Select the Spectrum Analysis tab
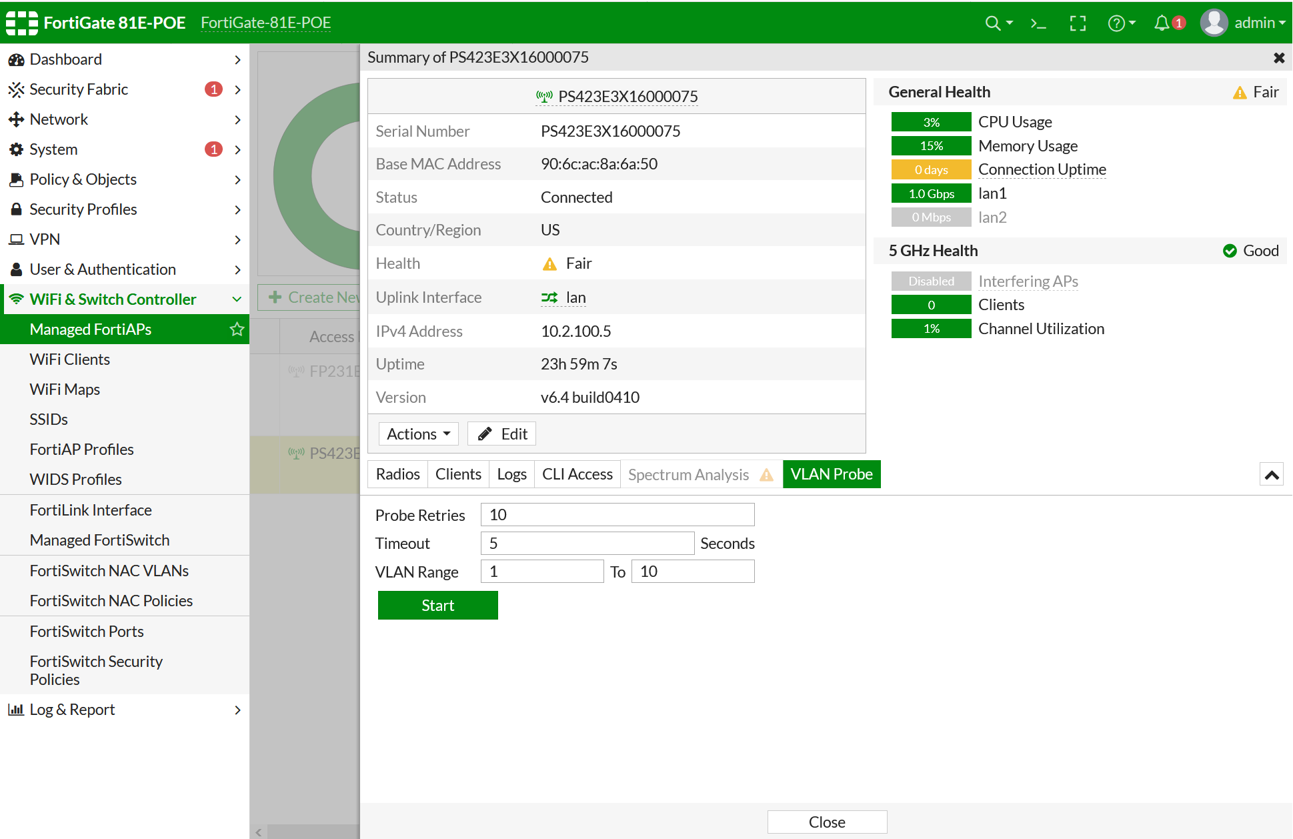Image resolution: width=1293 pixels, height=839 pixels. pyautogui.click(x=702, y=474)
